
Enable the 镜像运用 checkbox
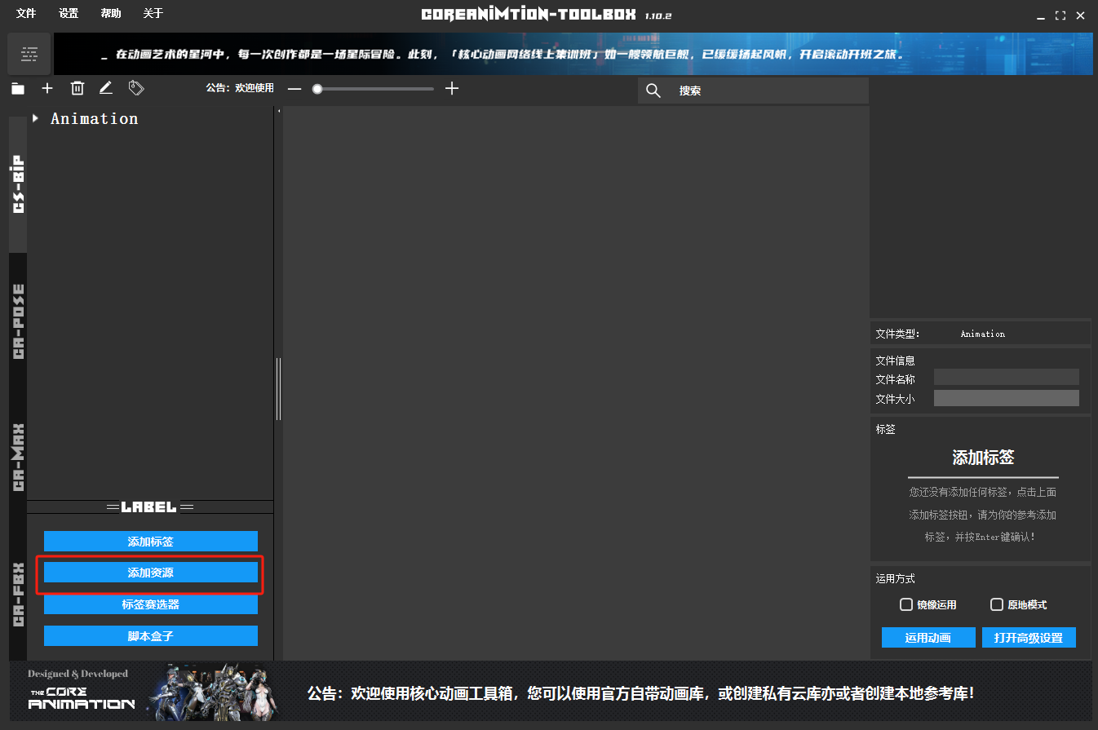(905, 604)
